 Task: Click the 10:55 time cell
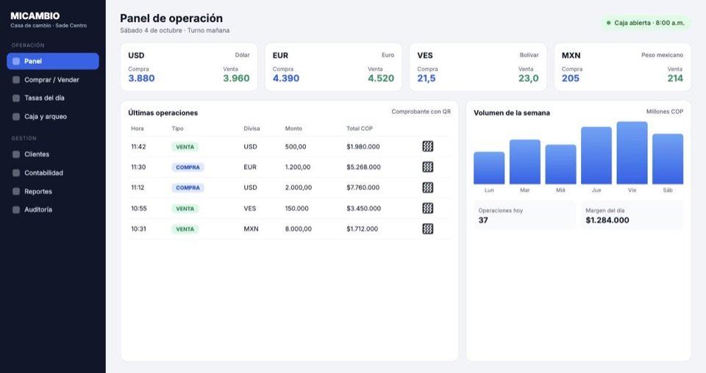click(x=139, y=209)
